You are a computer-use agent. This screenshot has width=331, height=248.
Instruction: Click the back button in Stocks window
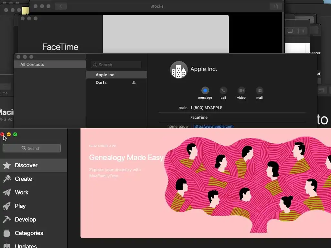(x=60, y=6)
